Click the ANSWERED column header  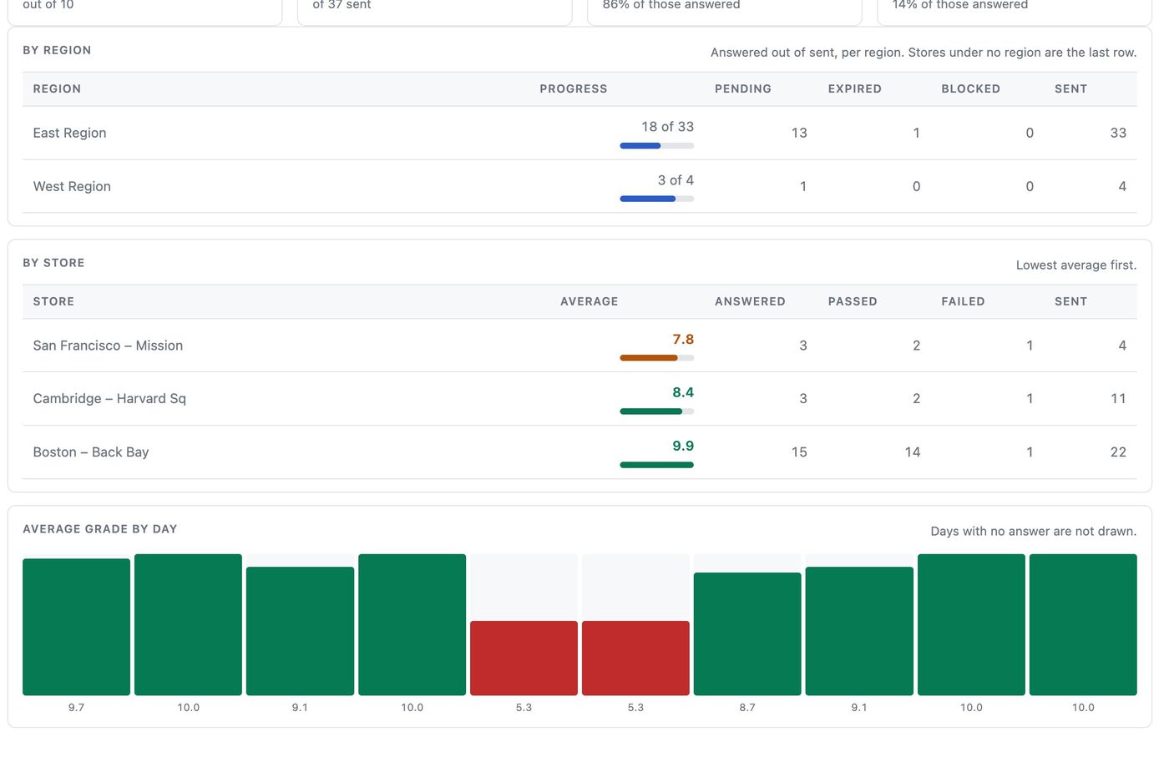pyautogui.click(x=750, y=301)
